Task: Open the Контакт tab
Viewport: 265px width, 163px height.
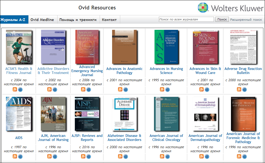Action: tap(110, 19)
